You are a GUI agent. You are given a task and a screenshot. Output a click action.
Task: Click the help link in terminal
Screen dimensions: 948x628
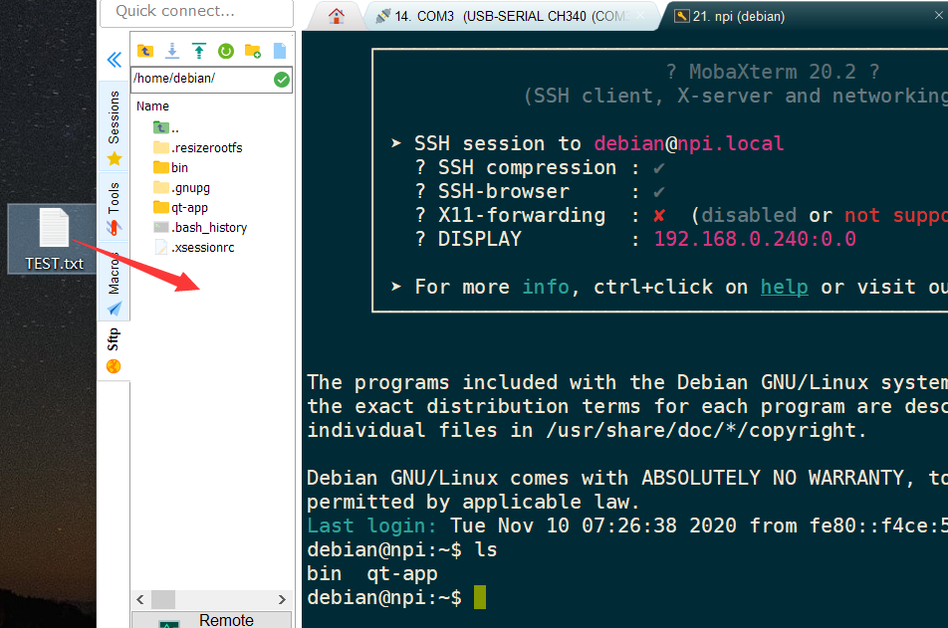784,287
